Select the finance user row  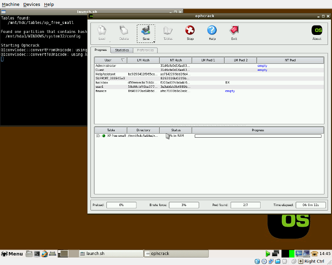click(x=209, y=91)
